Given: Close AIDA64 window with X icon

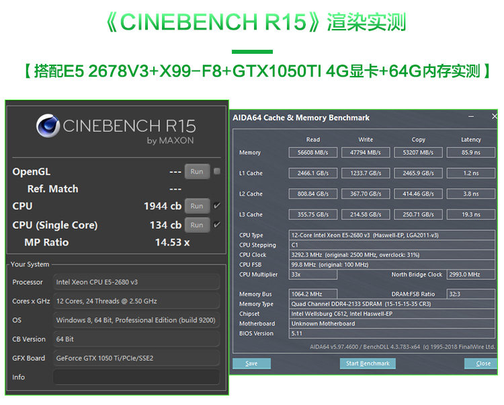Looking at the screenshot, I should 495,116.
